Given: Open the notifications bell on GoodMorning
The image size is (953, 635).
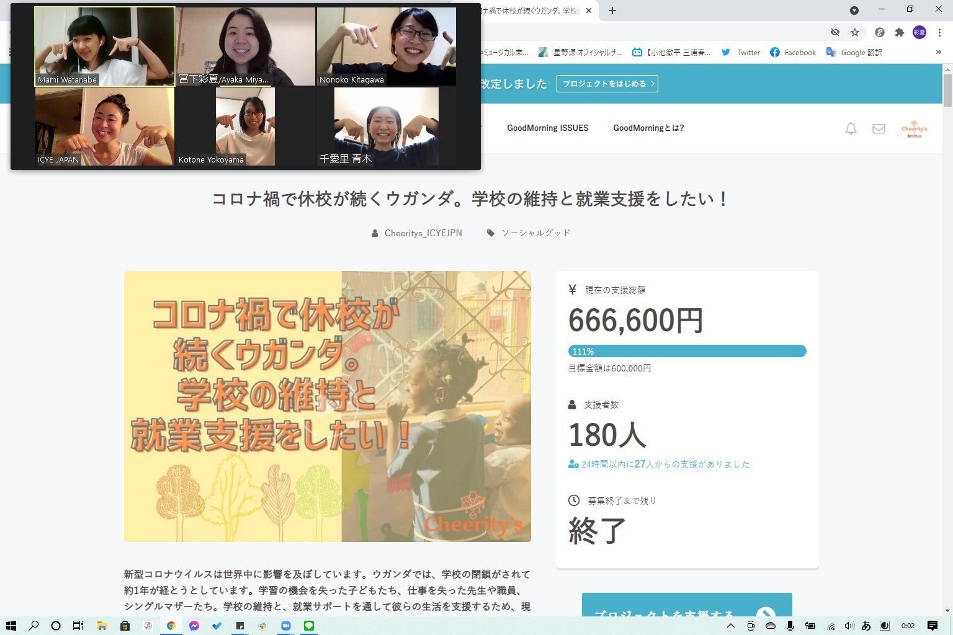Looking at the screenshot, I should 851,128.
